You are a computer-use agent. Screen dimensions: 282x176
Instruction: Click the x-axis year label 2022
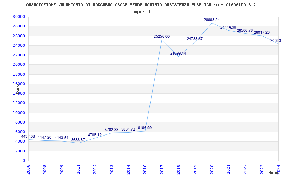(x=245, y=169)
